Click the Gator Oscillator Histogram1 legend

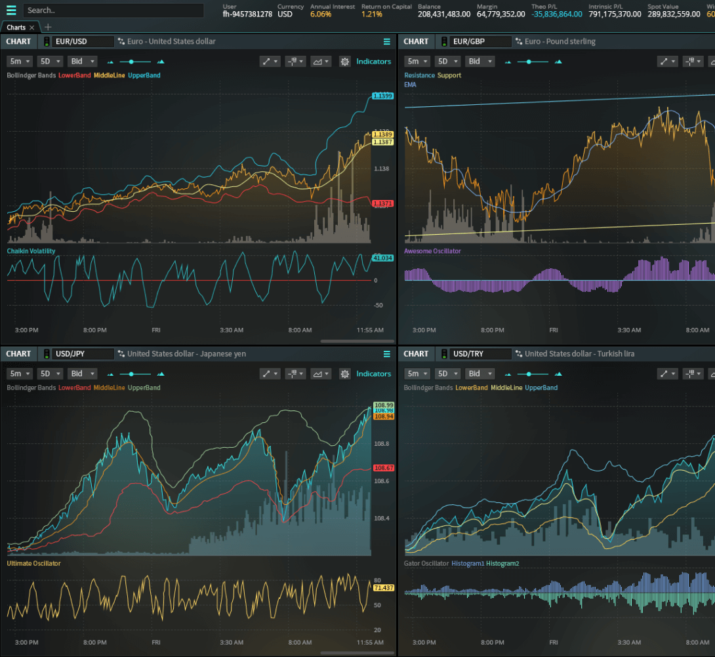pyautogui.click(x=468, y=563)
